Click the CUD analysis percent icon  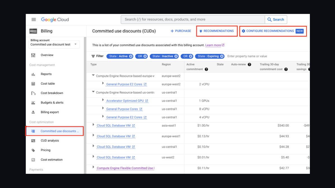click(33, 141)
